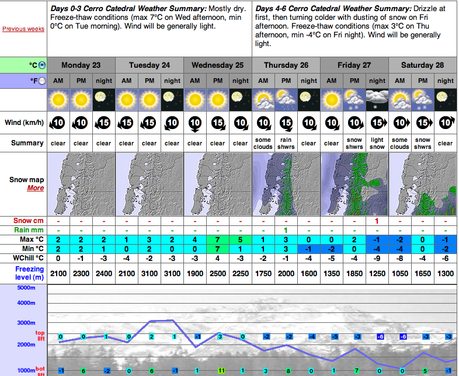This screenshot has width=459, height=376.
Task: Click Monday night freezing level 2400
Action: point(104,274)
